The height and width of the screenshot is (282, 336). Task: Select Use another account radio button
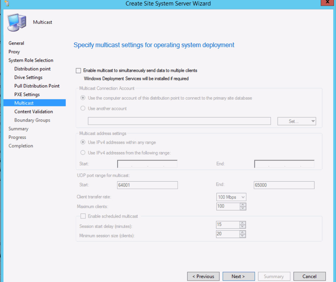(83, 108)
